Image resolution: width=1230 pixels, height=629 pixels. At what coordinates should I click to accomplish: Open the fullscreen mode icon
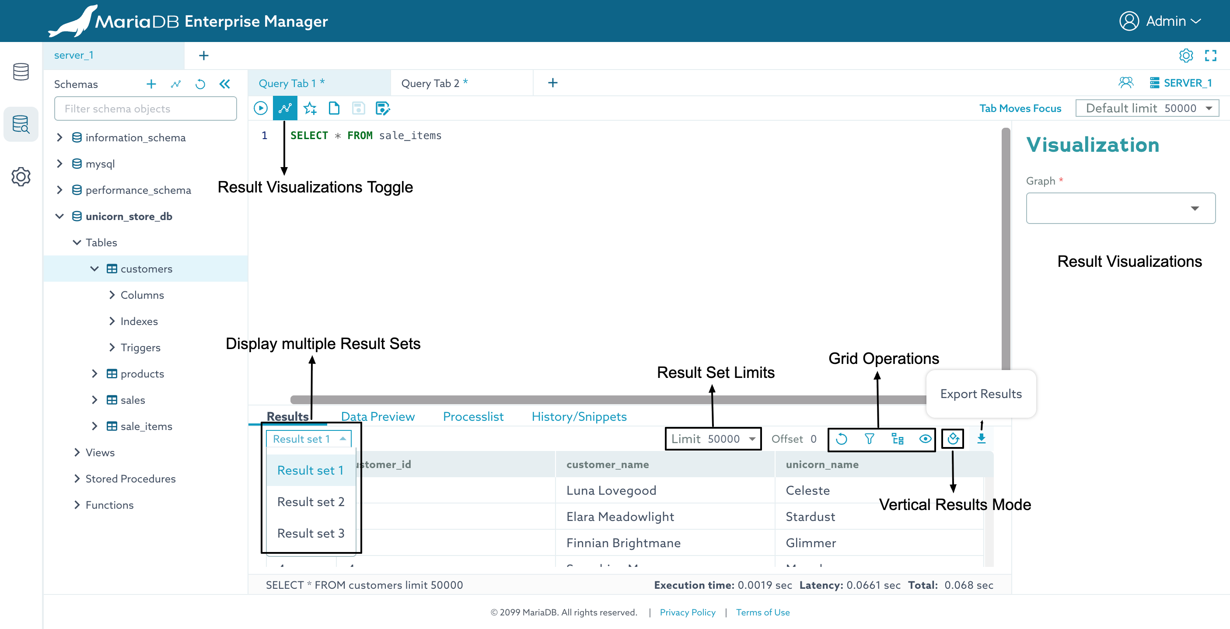click(1210, 56)
